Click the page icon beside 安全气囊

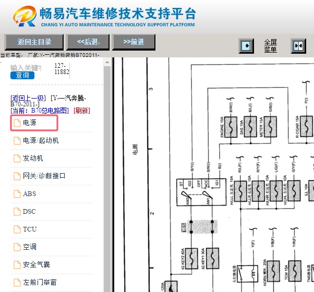17,265
